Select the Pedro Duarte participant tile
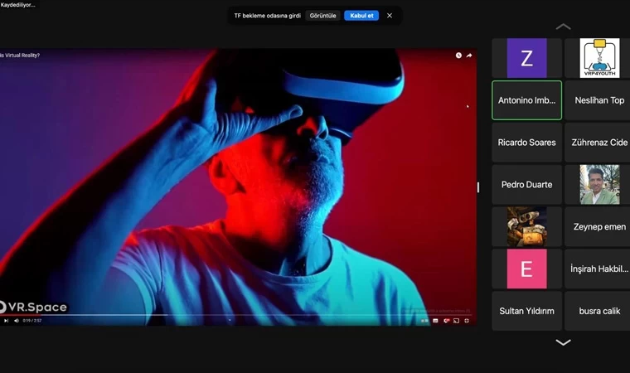 pos(526,185)
